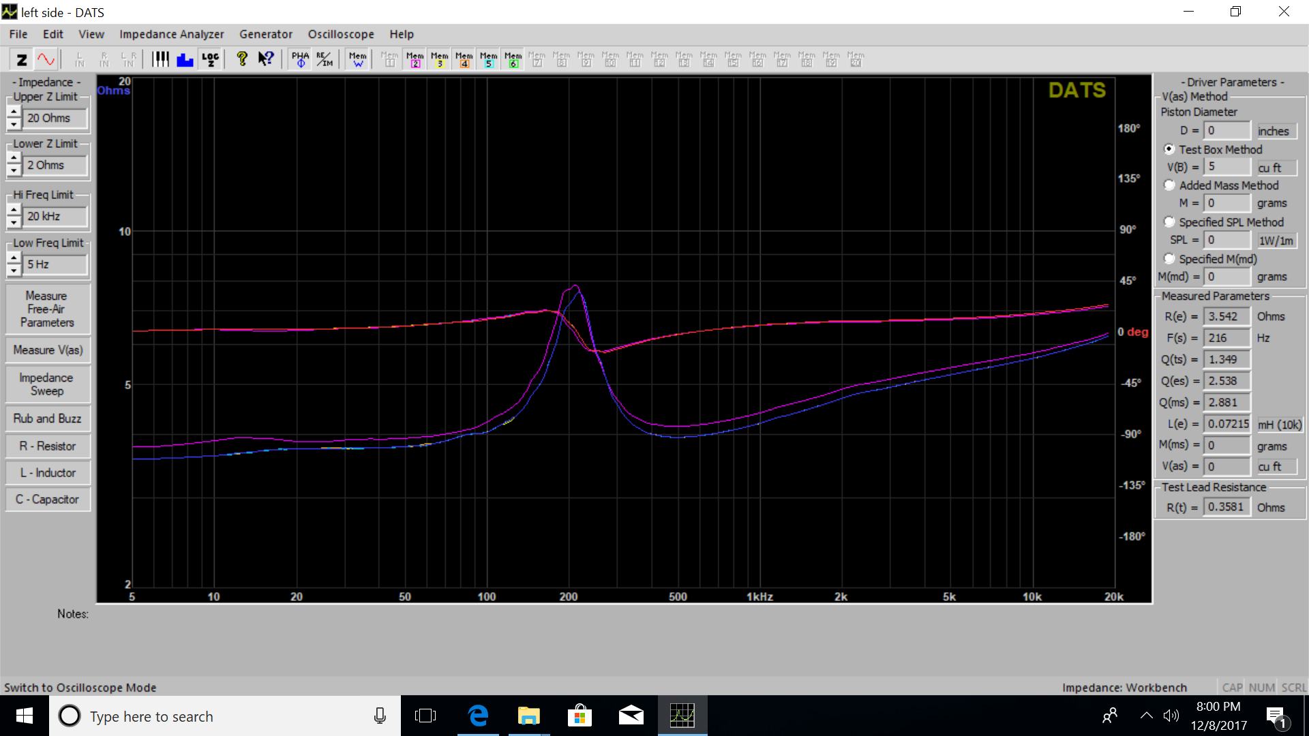Screen dimensions: 1309x736
Task: Open the Oscilloscope menu
Action: point(341,34)
